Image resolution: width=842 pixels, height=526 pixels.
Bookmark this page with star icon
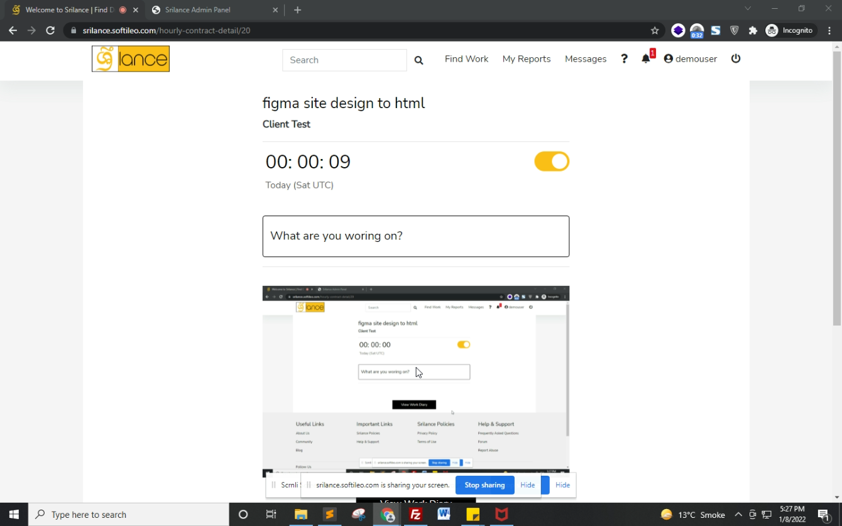pyautogui.click(x=655, y=30)
